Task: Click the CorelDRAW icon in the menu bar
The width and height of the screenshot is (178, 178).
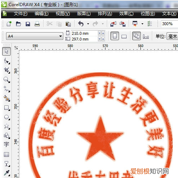Action: click(5, 13)
